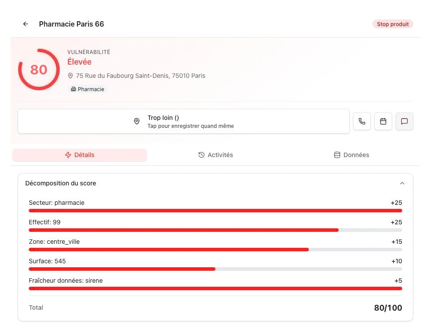The width and height of the screenshot is (431, 323).
Task: Switch to the Activités tab
Action: coord(215,155)
